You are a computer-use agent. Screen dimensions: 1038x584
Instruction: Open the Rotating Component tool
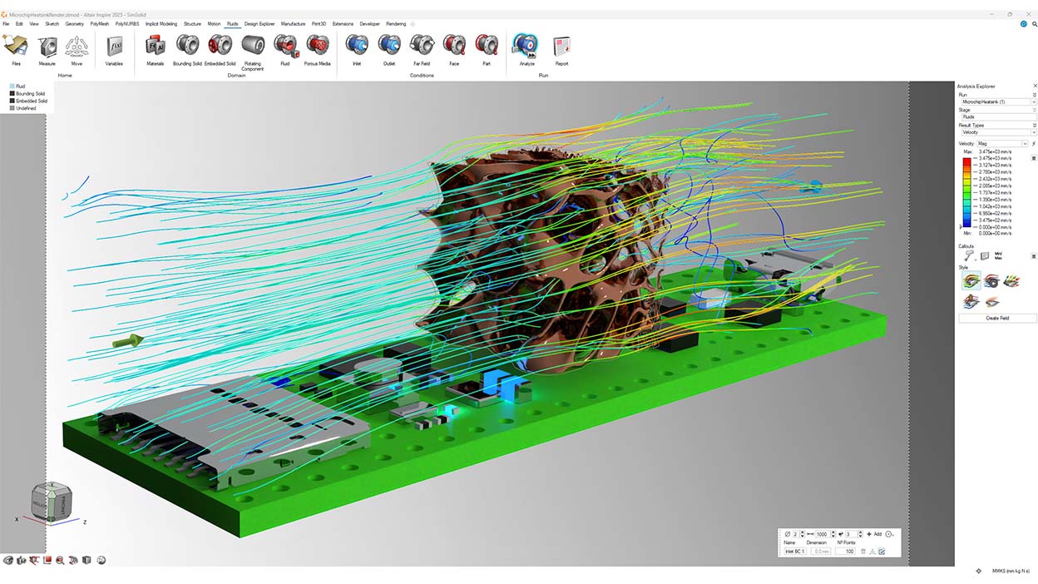(x=253, y=46)
